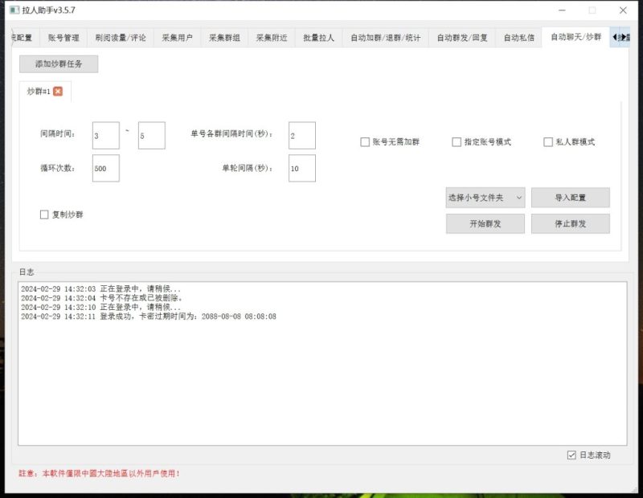
Task: Click the 导入配置 button
Action: [x=572, y=197]
